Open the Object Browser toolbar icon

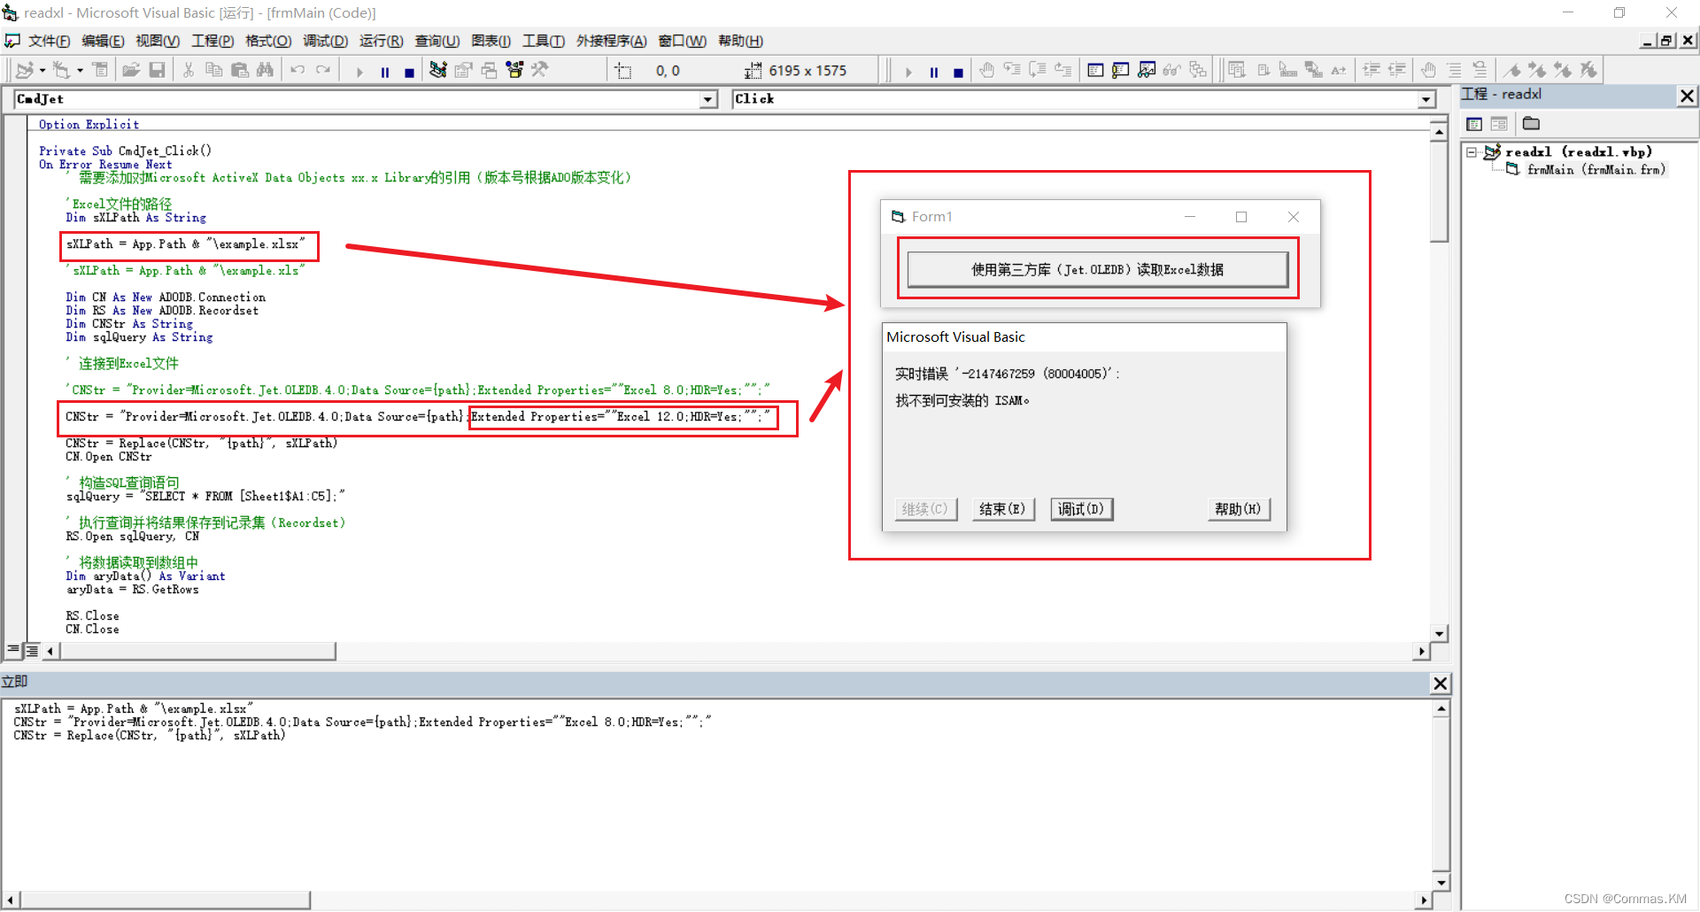(x=514, y=70)
